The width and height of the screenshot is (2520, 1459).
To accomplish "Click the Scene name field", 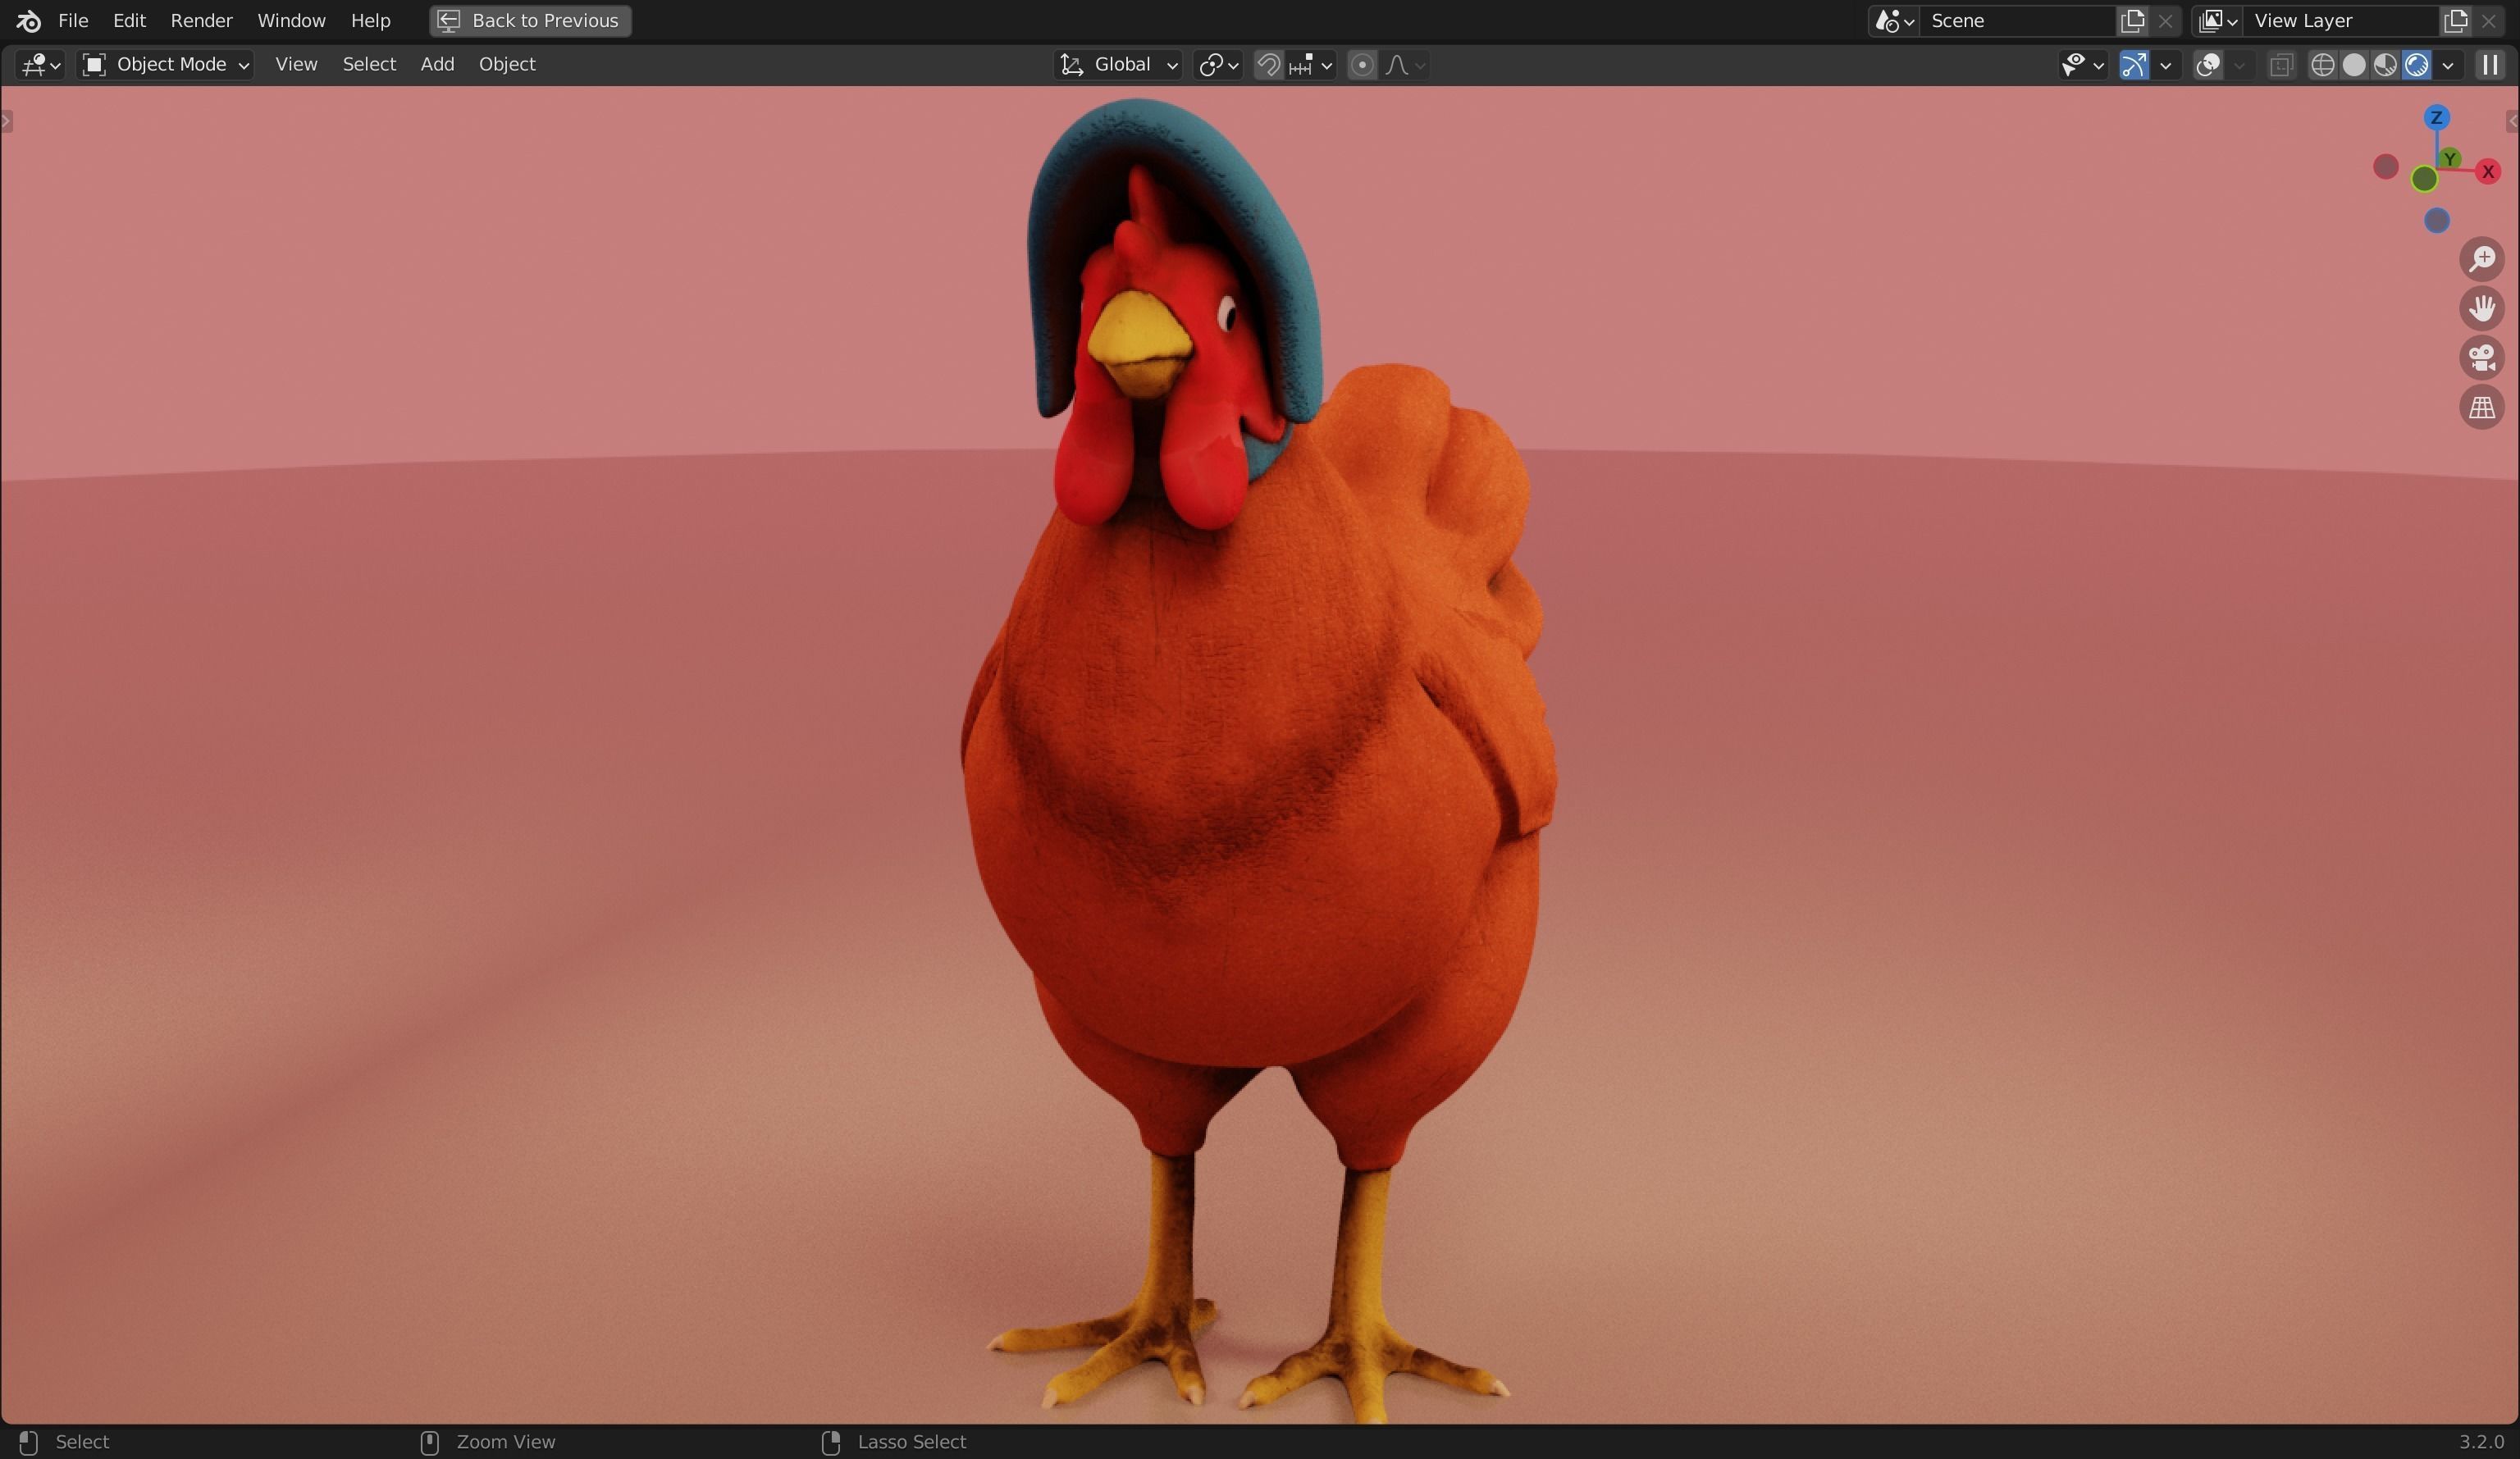I will 2017,20.
